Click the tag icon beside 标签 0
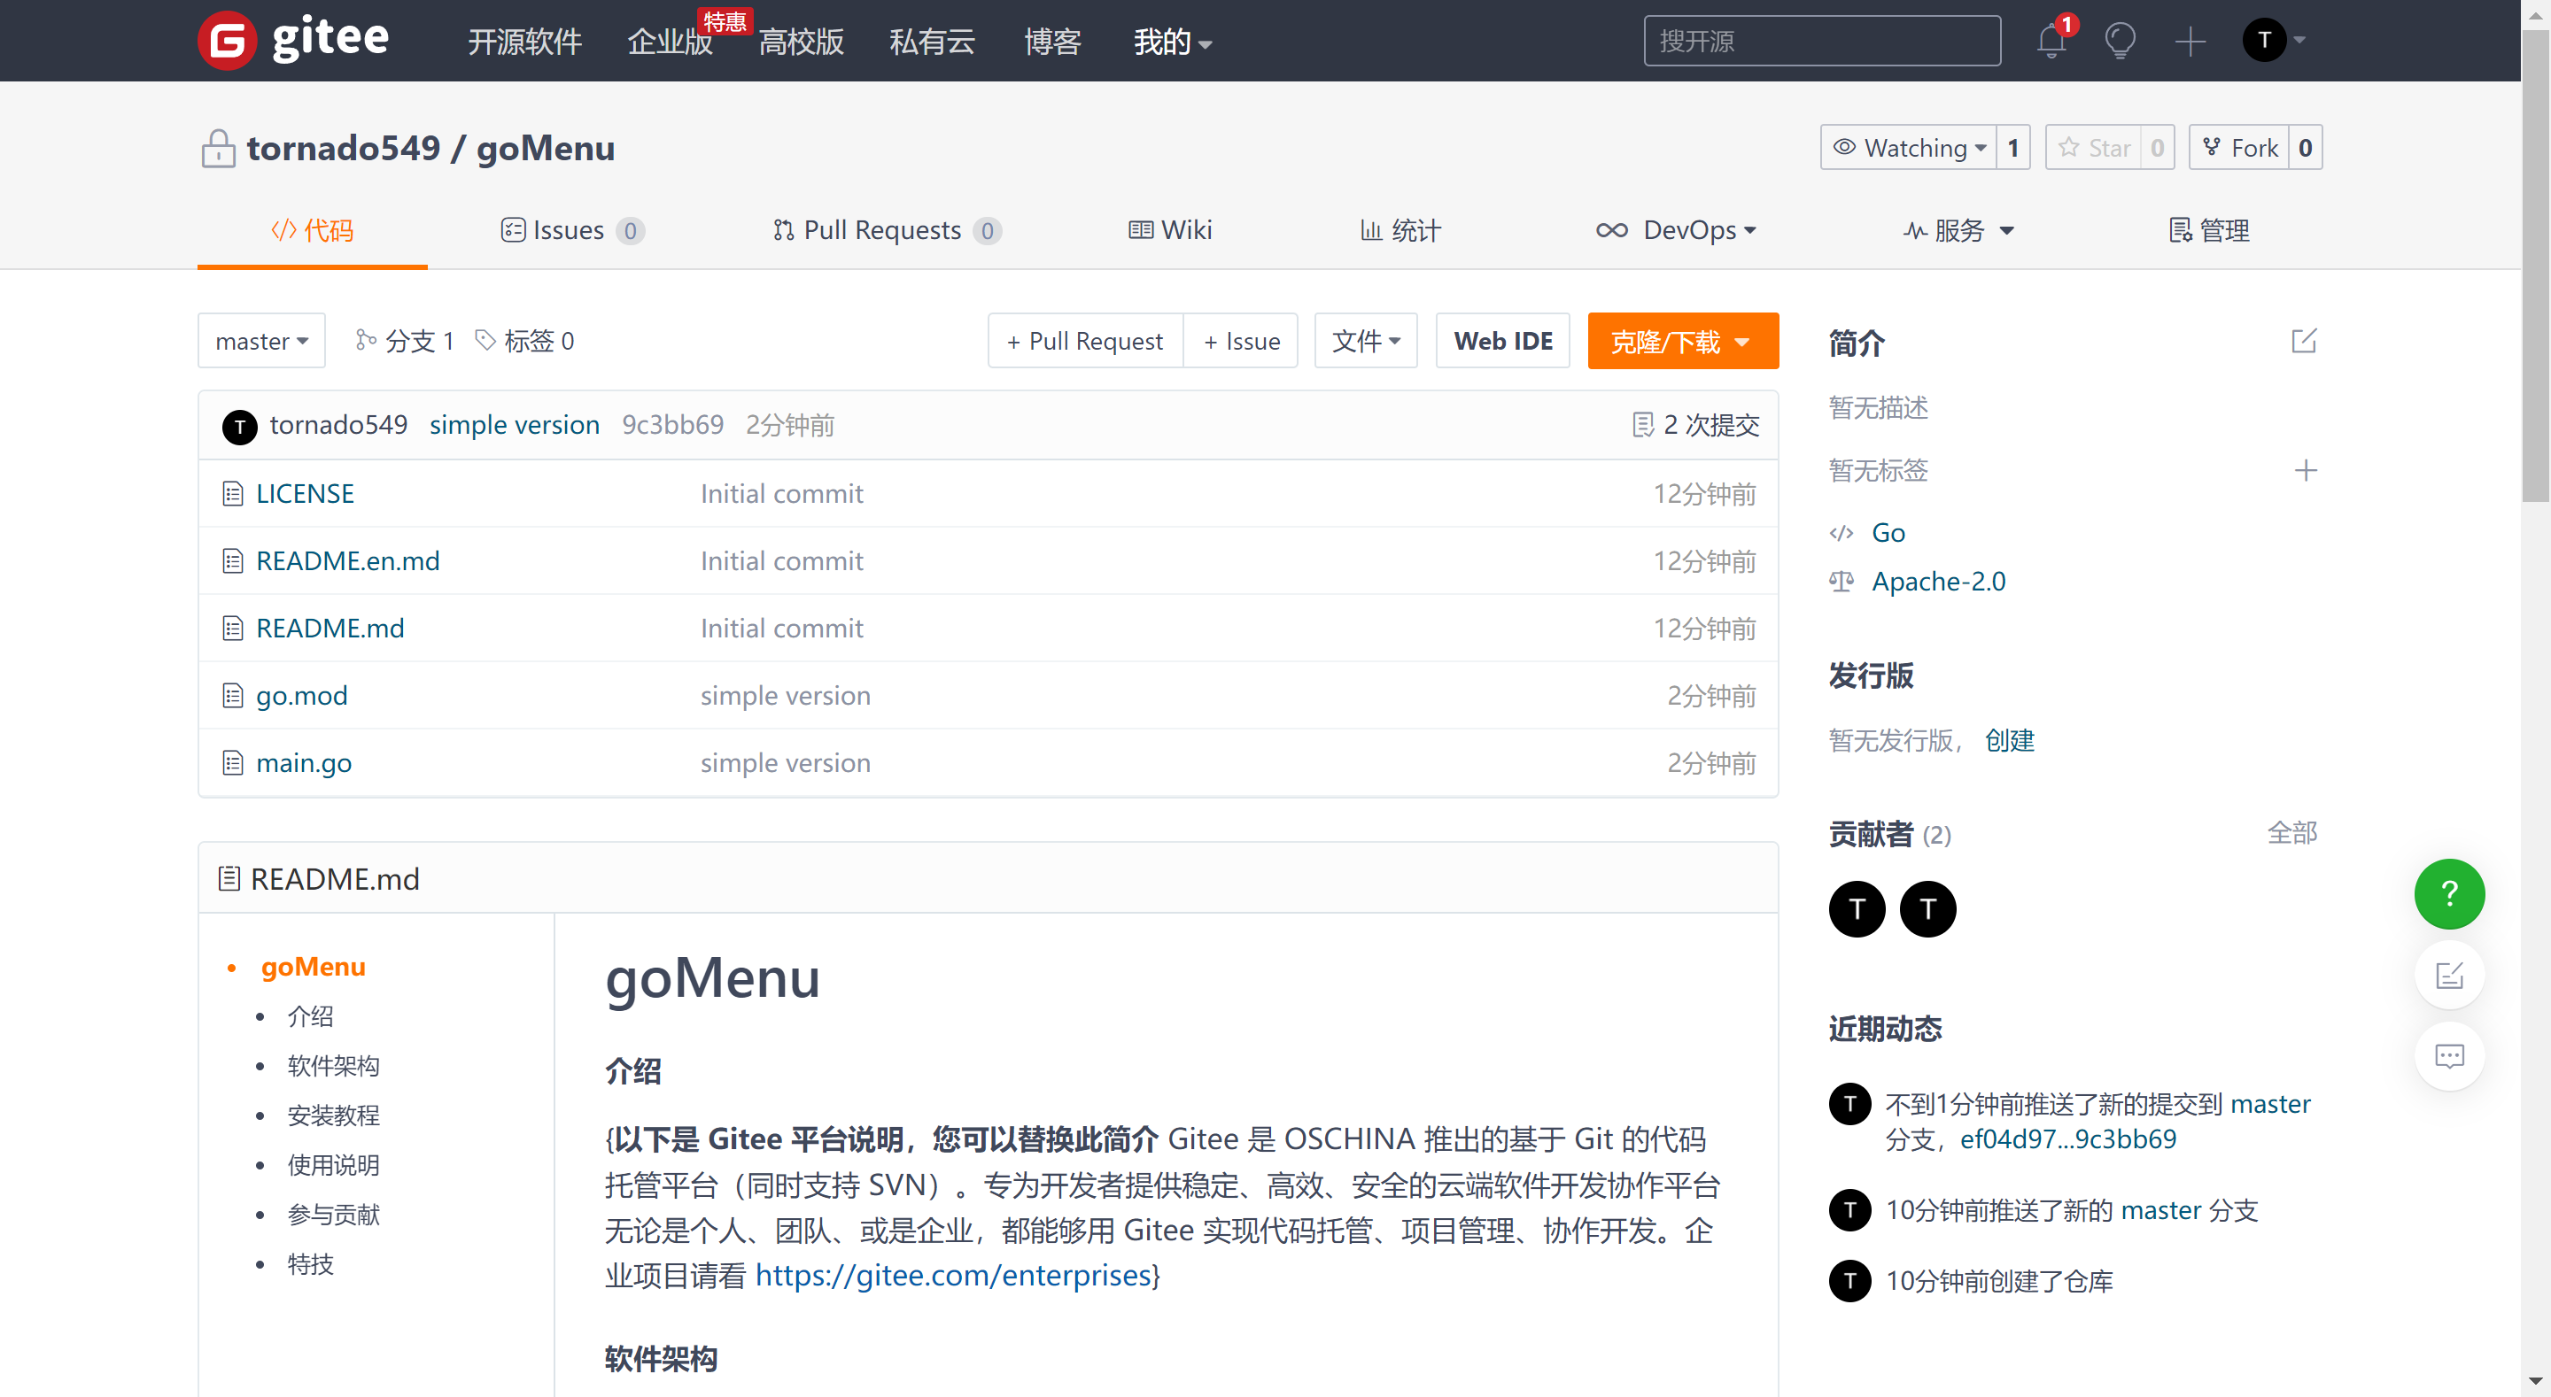Viewport: 2551px width, 1397px height. (x=485, y=341)
